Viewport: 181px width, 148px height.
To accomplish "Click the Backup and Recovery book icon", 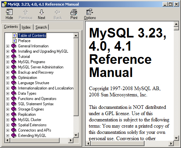I will 14,72.
